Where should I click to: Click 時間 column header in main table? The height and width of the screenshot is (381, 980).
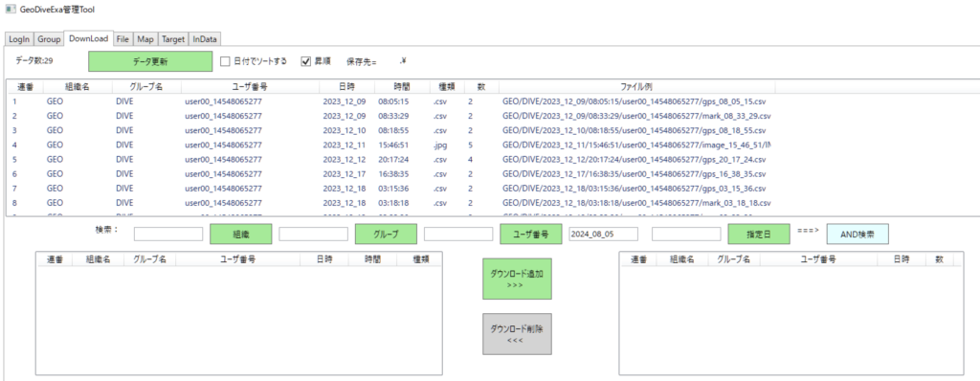point(403,87)
